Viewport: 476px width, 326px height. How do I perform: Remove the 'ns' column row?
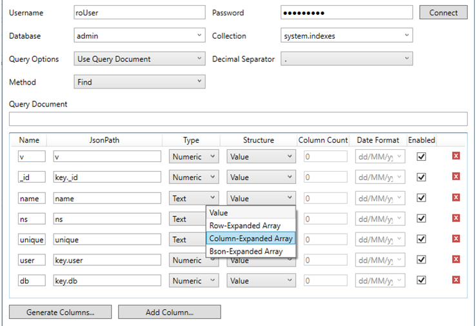(456, 218)
